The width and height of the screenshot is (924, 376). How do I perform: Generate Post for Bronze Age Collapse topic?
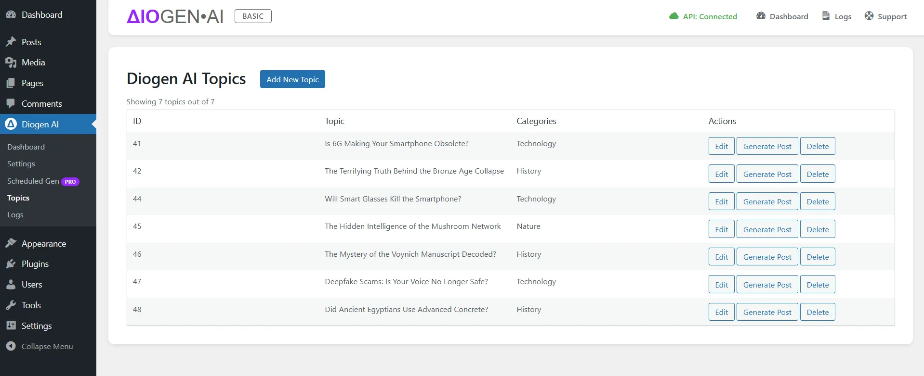coord(767,174)
